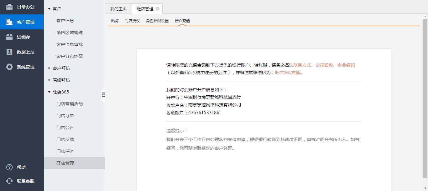The height and width of the screenshot is (191, 428).
Task: Collapse the 旺店365 section
Action: [49, 92]
